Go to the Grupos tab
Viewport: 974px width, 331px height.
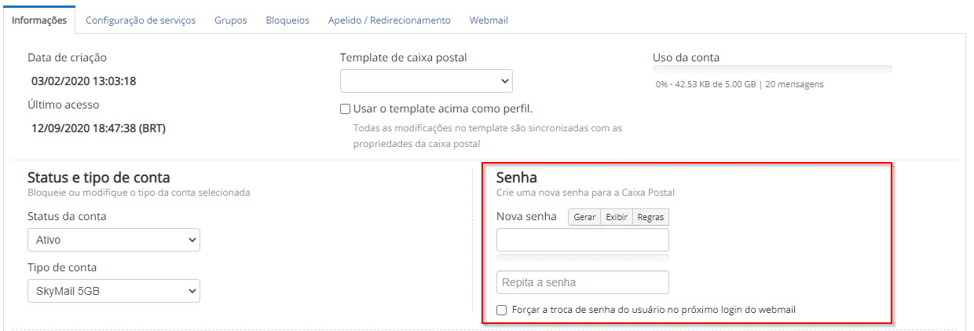(230, 20)
